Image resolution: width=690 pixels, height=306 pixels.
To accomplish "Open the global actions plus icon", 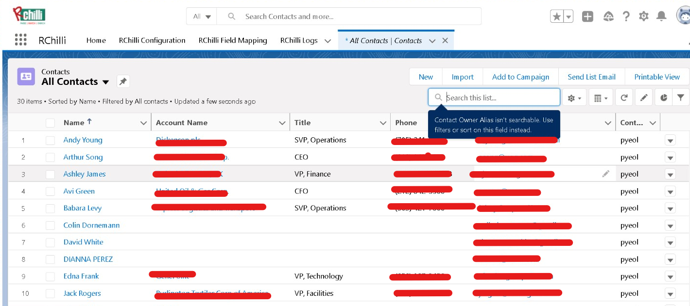I will 587,16.
